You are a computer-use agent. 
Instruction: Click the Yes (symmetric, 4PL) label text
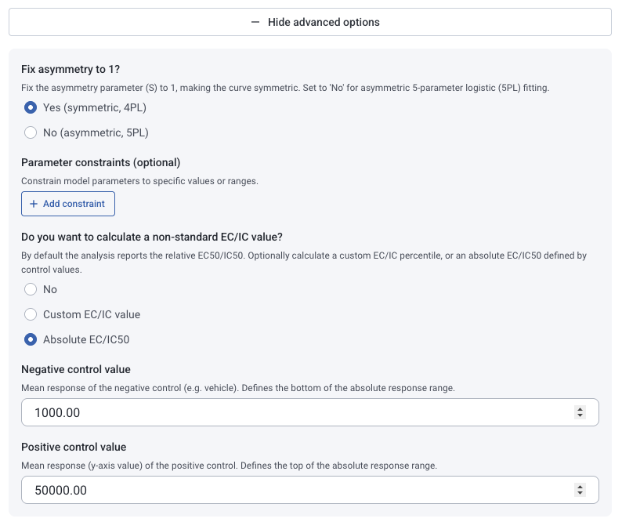pyautogui.click(x=95, y=107)
